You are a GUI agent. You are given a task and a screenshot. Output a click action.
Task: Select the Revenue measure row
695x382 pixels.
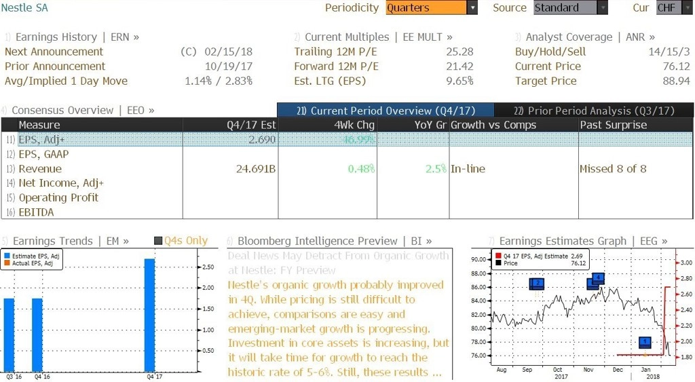click(x=347, y=169)
